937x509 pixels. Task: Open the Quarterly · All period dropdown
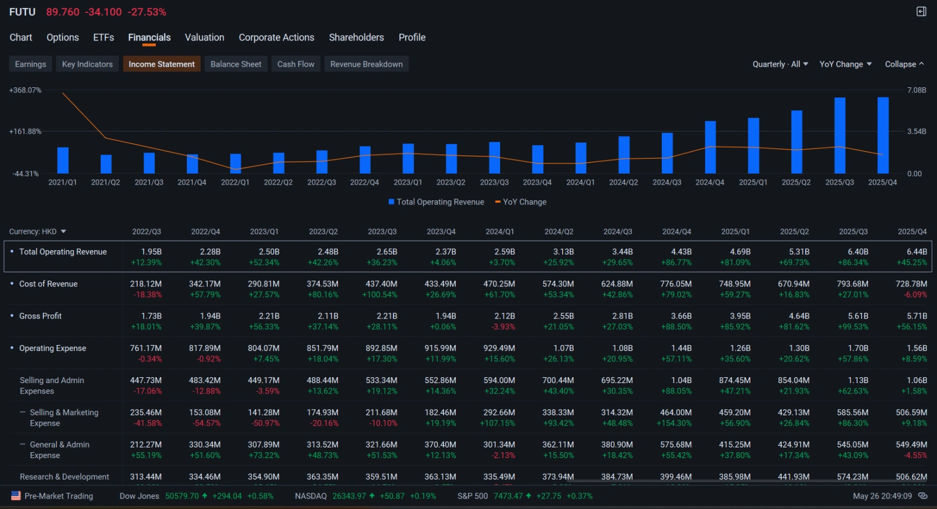pyautogui.click(x=780, y=64)
